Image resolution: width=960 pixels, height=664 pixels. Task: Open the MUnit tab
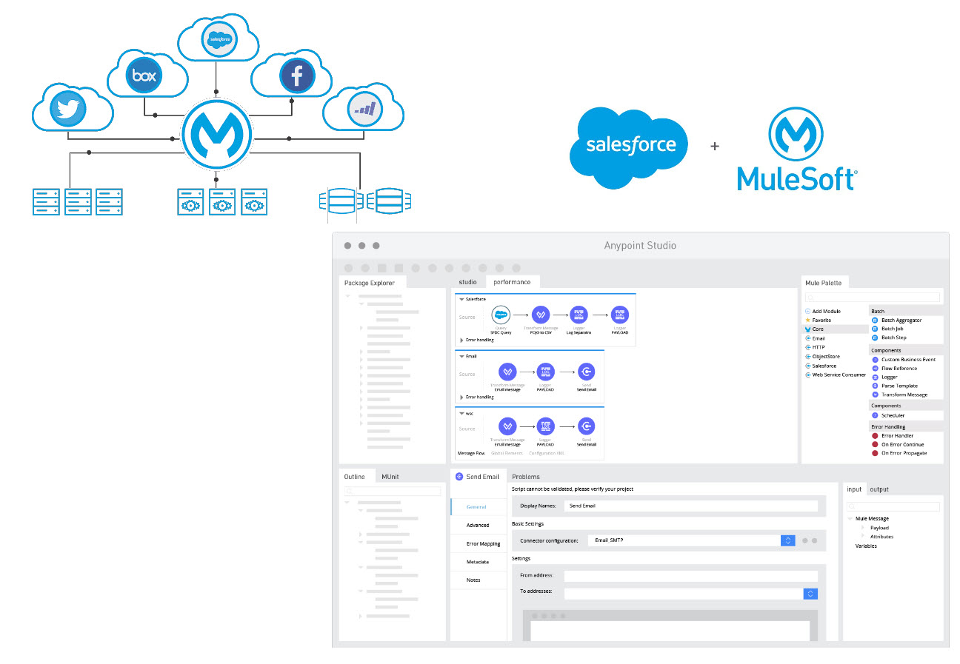click(x=390, y=477)
